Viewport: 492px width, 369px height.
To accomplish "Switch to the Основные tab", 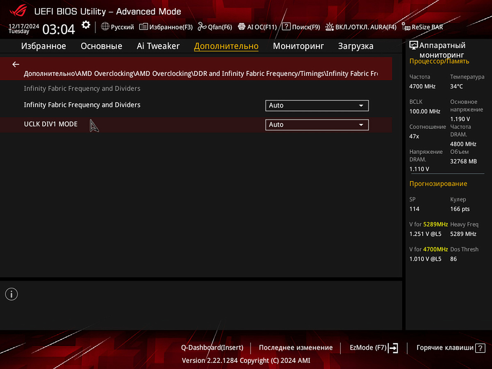I will pos(101,46).
